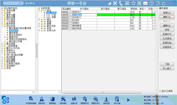Select 25 香烟 menu category

pos(47,22)
